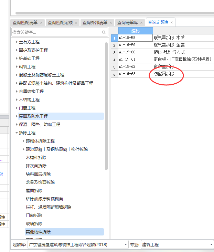Close the 查询清单库 tab

coord(141,23)
